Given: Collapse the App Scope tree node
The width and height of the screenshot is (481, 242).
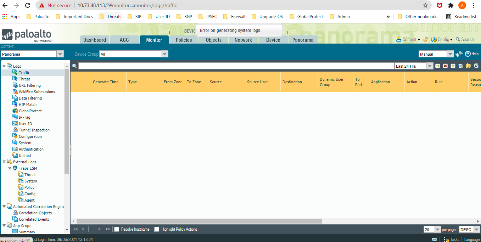Looking at the screenshot, I should tap(4, 225).
